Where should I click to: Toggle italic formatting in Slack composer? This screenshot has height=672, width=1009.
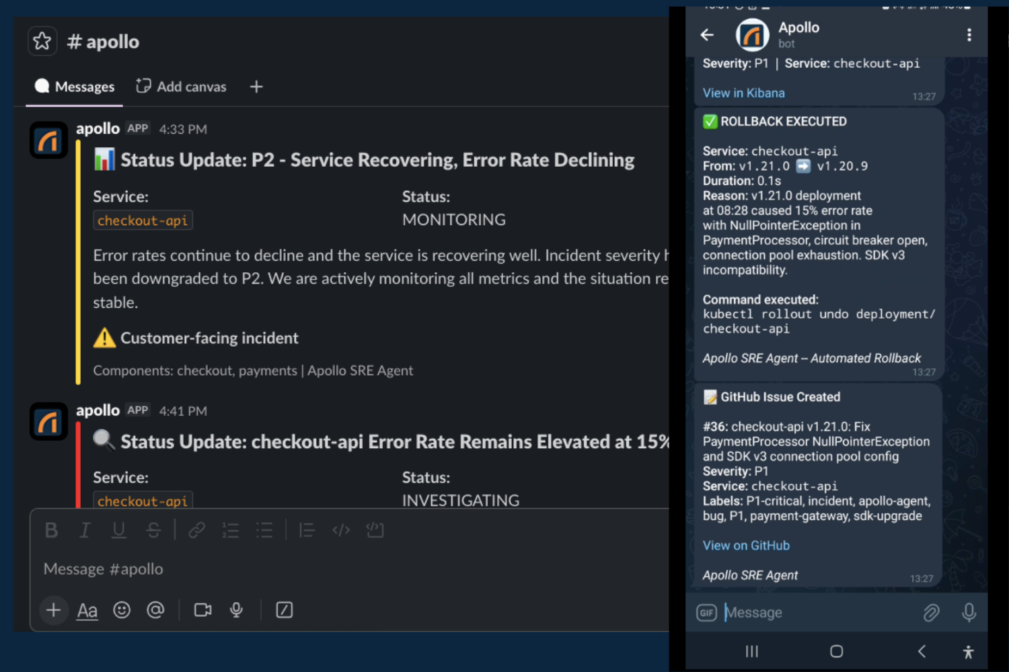point(85,530)
